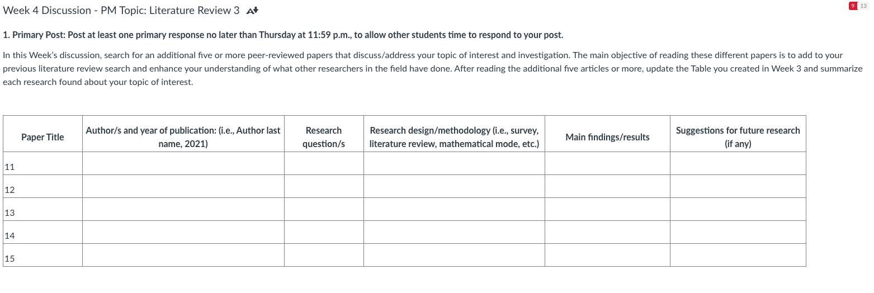874x293 pixels.
Task: Click the Research question/s column header
Action: [x=324, y=137]
